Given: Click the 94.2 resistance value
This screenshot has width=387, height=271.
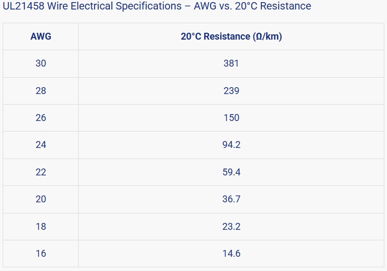Looking at the screenshot, I should click(x=231, y=145).
